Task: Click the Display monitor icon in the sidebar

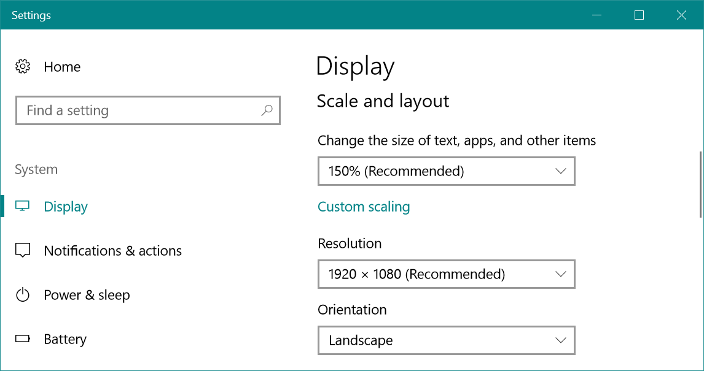Action: tap(23, 207)
